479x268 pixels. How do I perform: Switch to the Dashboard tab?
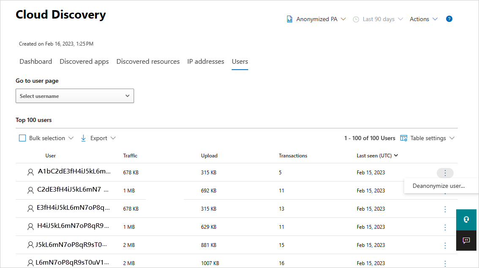(x=36, y=62)
